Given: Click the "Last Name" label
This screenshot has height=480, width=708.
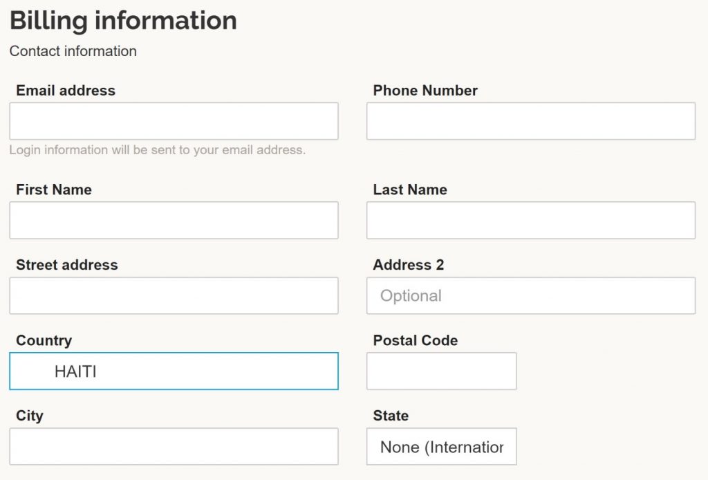Looking at the screenshot, I should (410, 190).
